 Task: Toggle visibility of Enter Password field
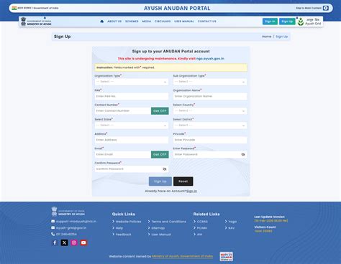pyautogui.click(x=243, y=154)
